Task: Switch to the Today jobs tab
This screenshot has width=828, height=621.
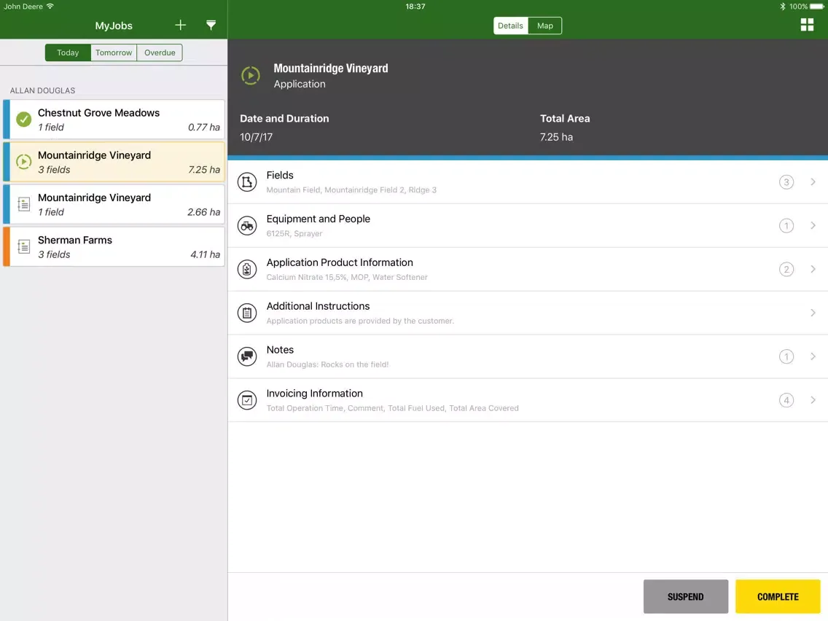Action: point(68,52)
